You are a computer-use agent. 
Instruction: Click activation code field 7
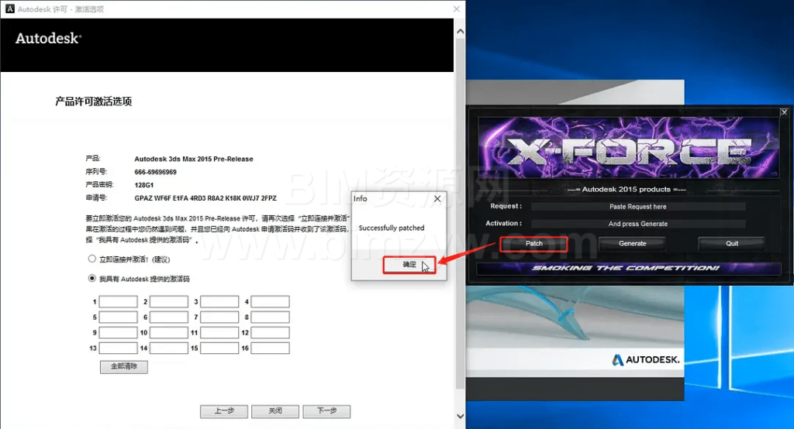(219, 317)
